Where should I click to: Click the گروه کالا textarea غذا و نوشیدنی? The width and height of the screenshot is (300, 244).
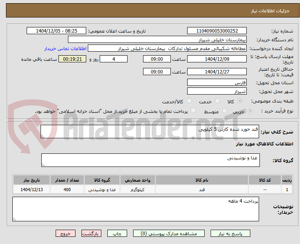coord(151,160)
